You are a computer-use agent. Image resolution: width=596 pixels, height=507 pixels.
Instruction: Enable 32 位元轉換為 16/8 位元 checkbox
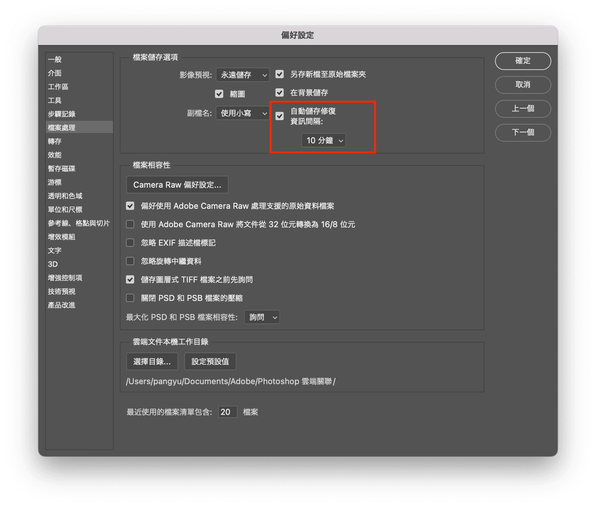click(x=130, y=224)
